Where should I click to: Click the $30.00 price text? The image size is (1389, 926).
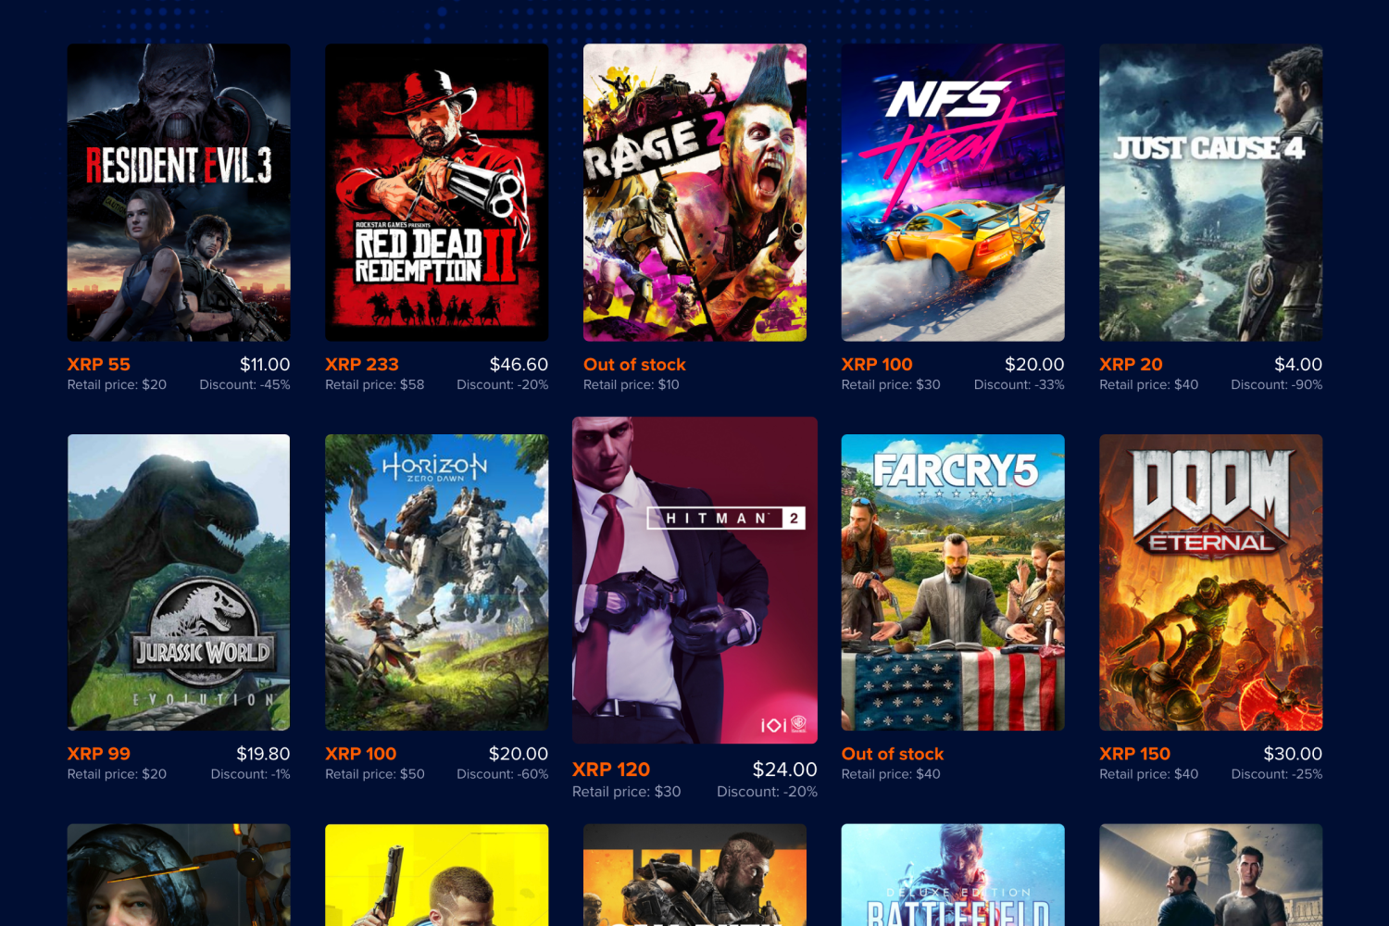(1293, 754)
